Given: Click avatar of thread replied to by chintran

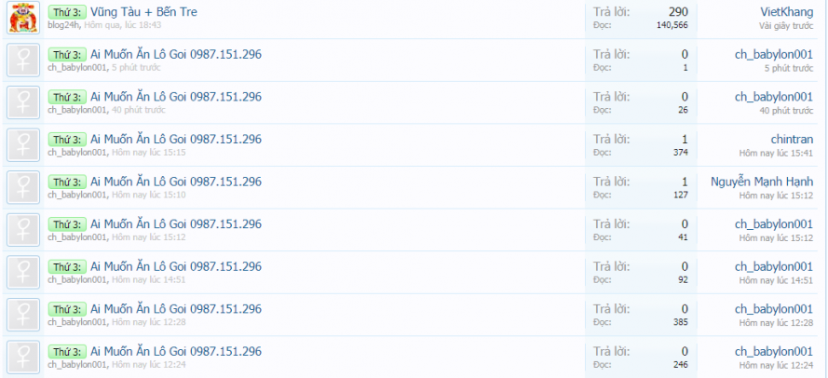Looking at the screenshot, I should pyautogui.click(x=22, y=145).
